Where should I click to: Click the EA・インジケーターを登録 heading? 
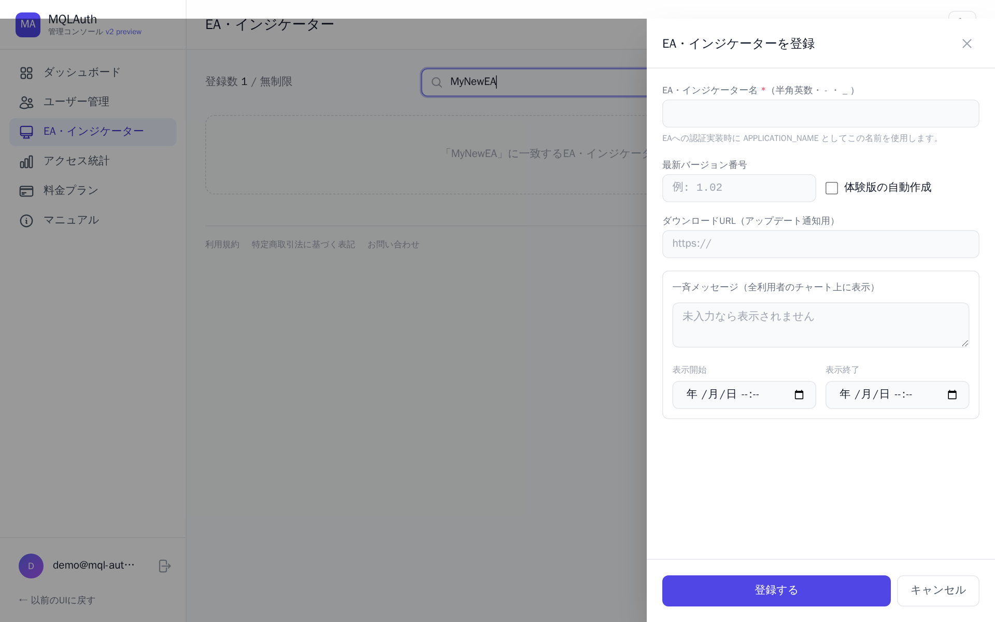click(738, 44)
